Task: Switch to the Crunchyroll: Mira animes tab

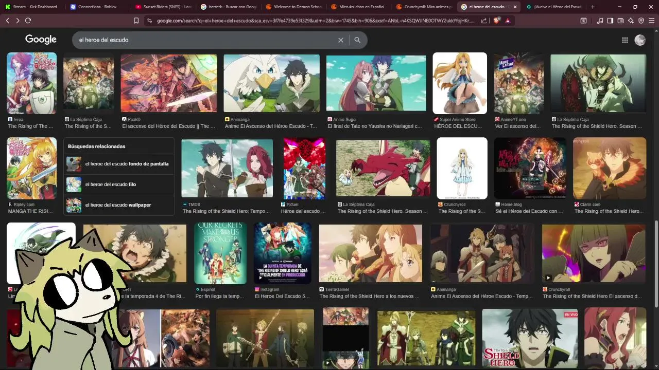Action: tap(424, 7)
